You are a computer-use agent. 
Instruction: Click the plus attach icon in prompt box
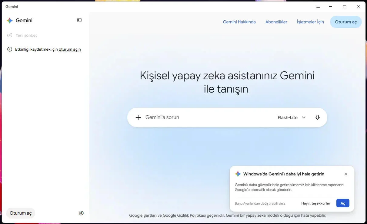[x=138, y=117]
